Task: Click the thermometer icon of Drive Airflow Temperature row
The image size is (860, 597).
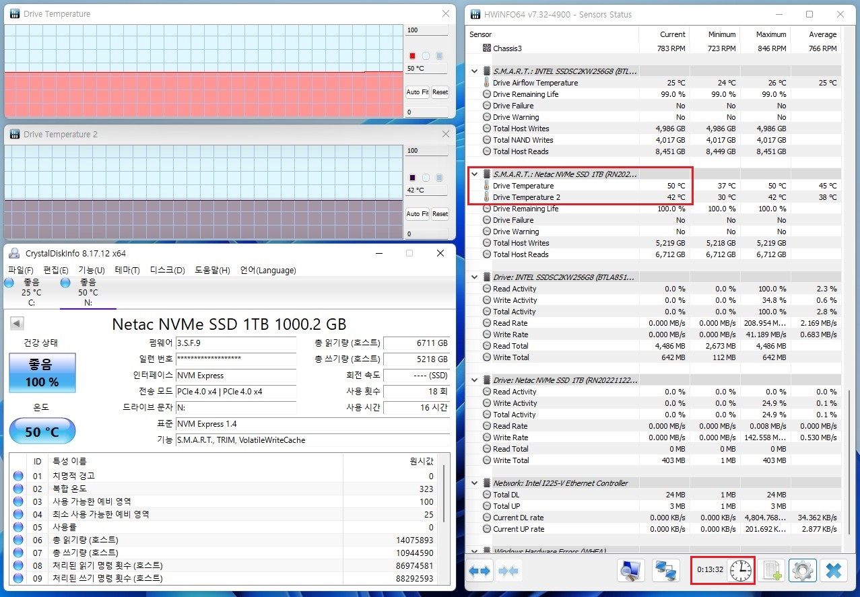Action: click(x=487, y=83)
